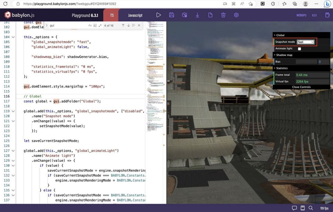Enable the Animate light checkbox
The width and height of the screenshot is (333, 212).
click(x=299, y=48)
